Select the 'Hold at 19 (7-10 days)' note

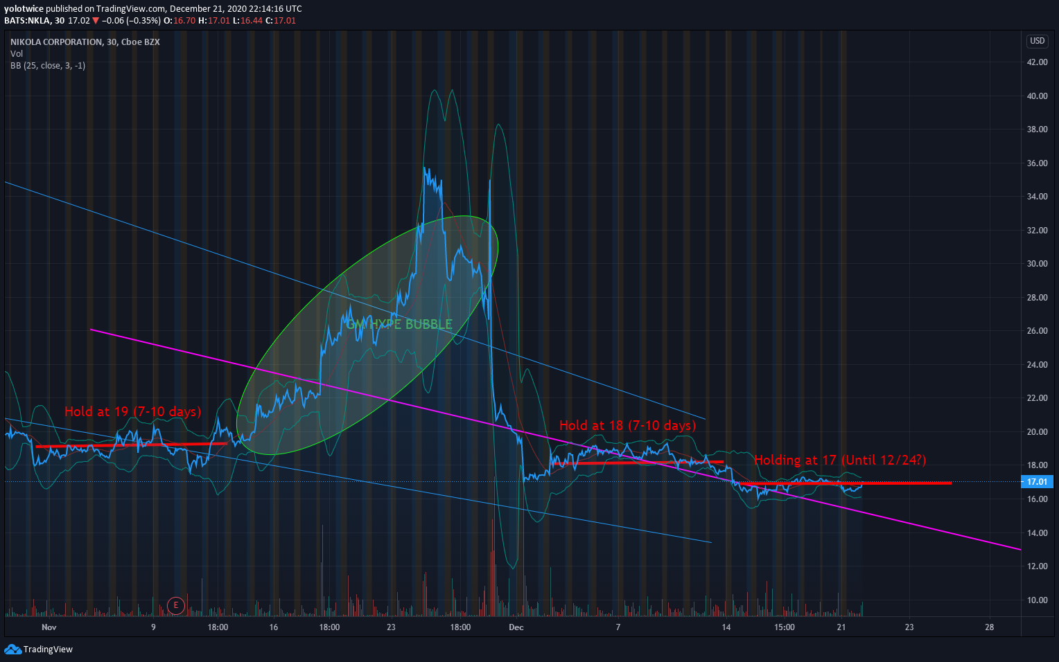(133, 411)
